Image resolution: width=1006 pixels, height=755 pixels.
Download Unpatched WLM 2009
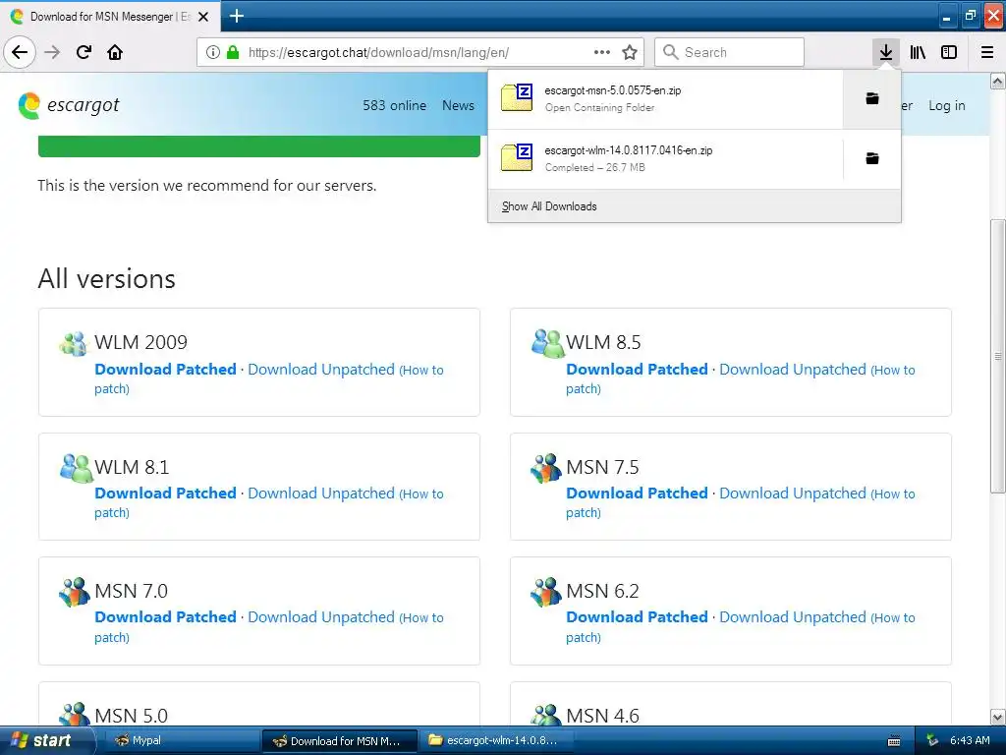[x=321, y=370]
